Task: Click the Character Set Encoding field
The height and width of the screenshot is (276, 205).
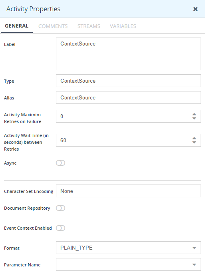Action: pos(128,191)
